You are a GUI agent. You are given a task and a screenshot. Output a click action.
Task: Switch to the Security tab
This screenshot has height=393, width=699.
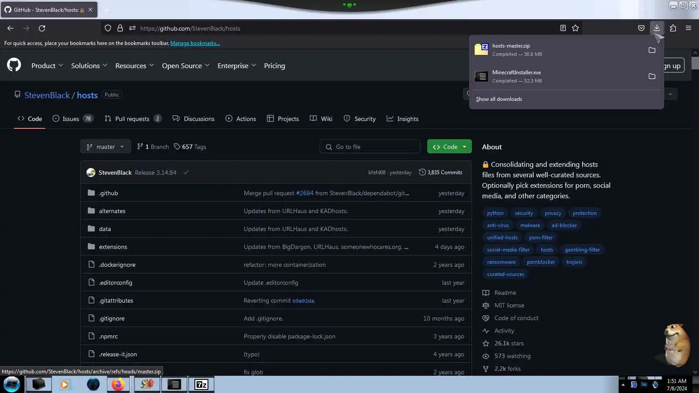(360, 119)
